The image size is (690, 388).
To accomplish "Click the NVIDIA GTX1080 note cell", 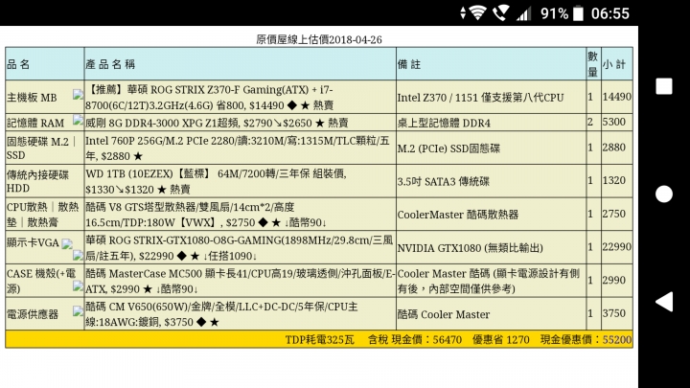I will [491, 248].
